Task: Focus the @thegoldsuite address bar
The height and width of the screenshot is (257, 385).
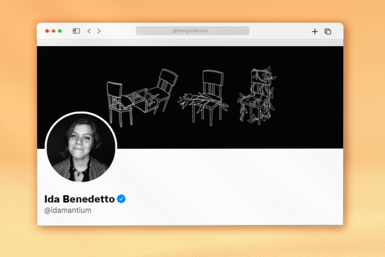Action: 192,31
